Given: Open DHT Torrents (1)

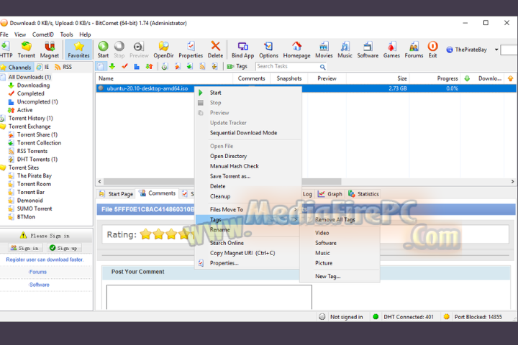Looking at the screenshot, I should pos(37,159).
